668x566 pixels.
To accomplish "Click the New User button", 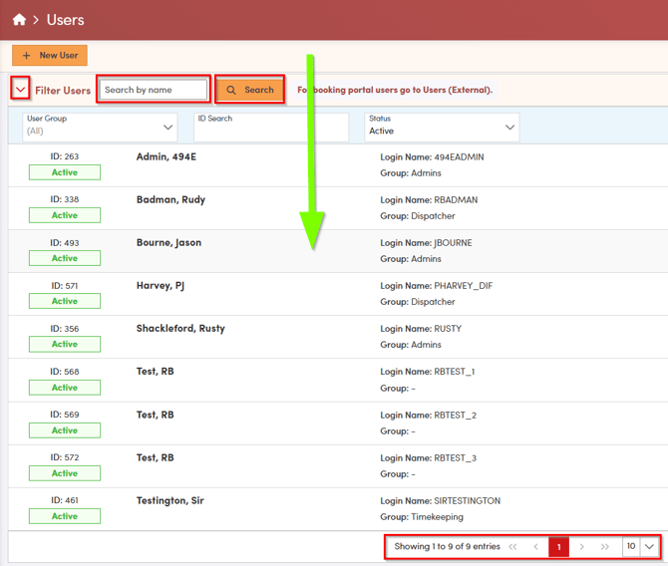I will click(x=50, y=56).
